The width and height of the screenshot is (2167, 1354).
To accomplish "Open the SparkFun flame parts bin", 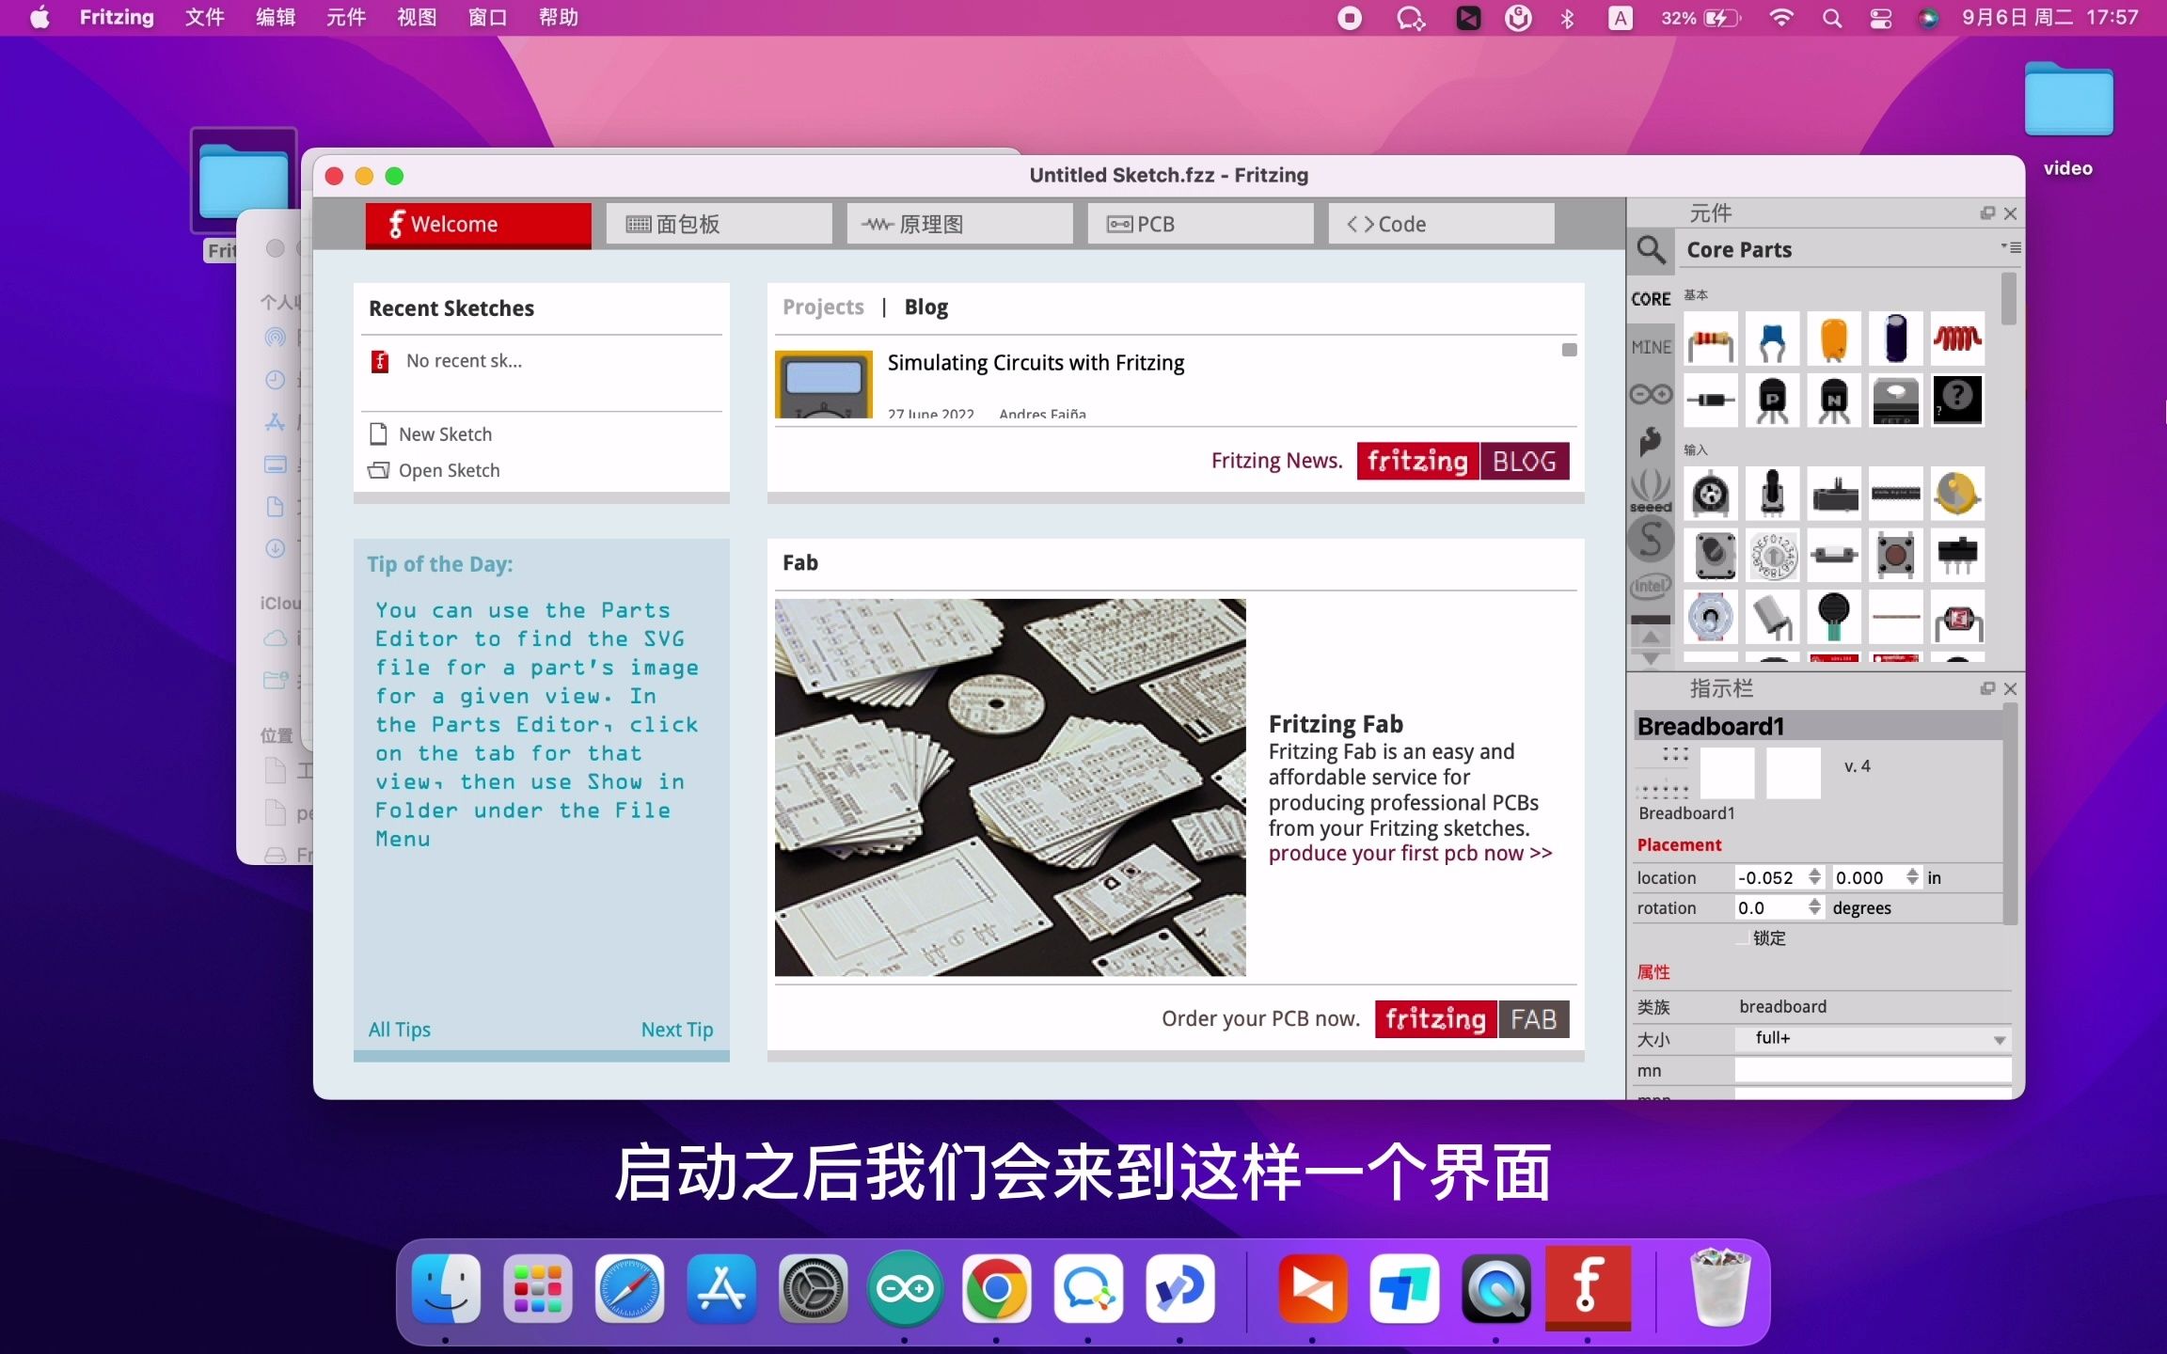I will click(1651, 441).
